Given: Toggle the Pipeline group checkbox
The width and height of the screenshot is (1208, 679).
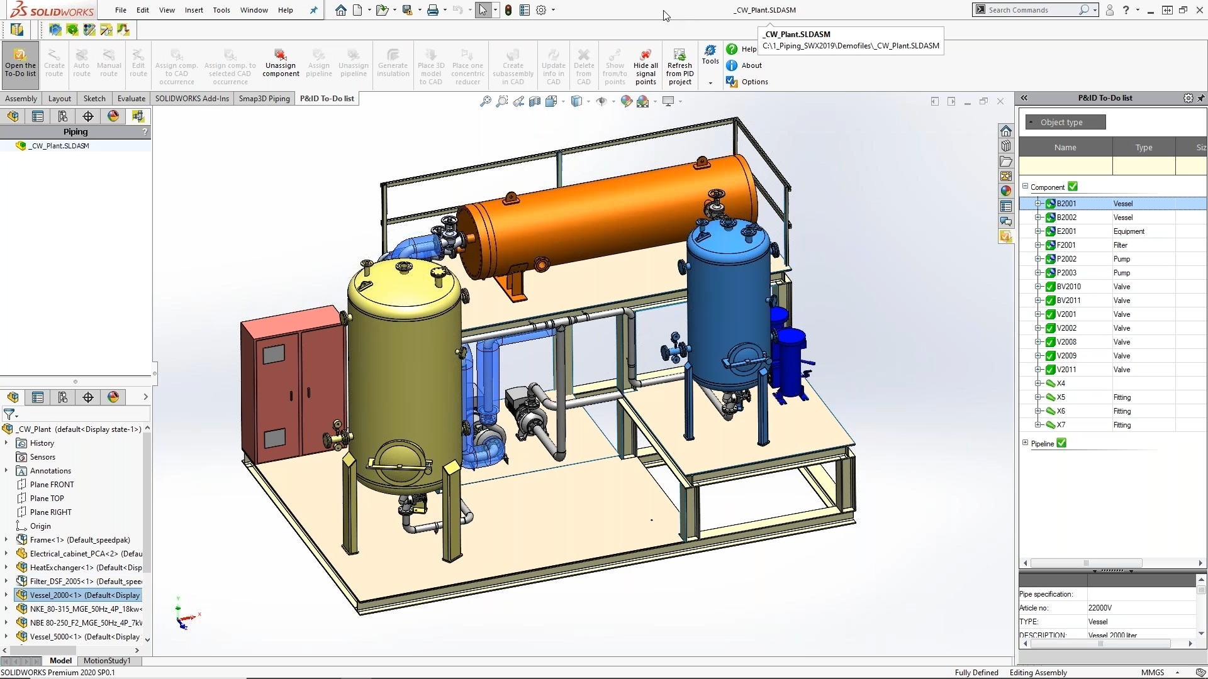Looking at the screenshot, I should coord(1062,443).
